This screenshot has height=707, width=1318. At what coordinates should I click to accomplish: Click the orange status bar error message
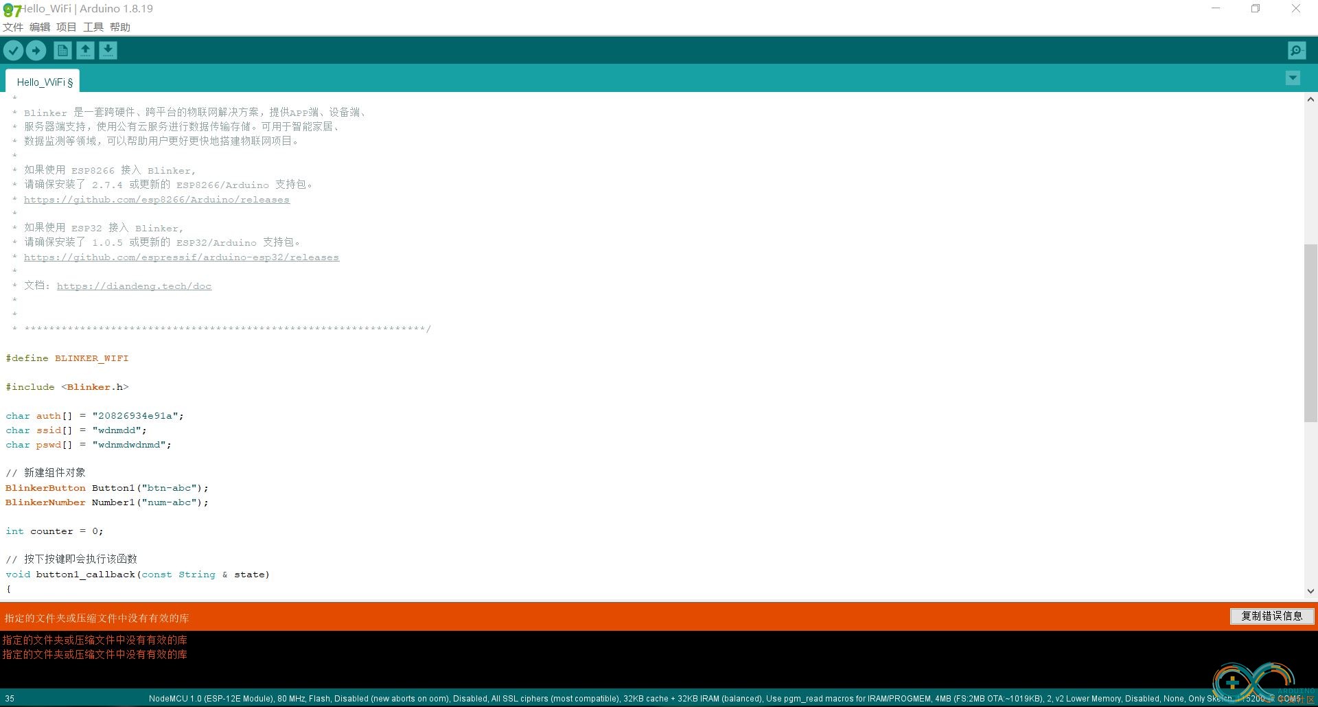click(97, 618)
